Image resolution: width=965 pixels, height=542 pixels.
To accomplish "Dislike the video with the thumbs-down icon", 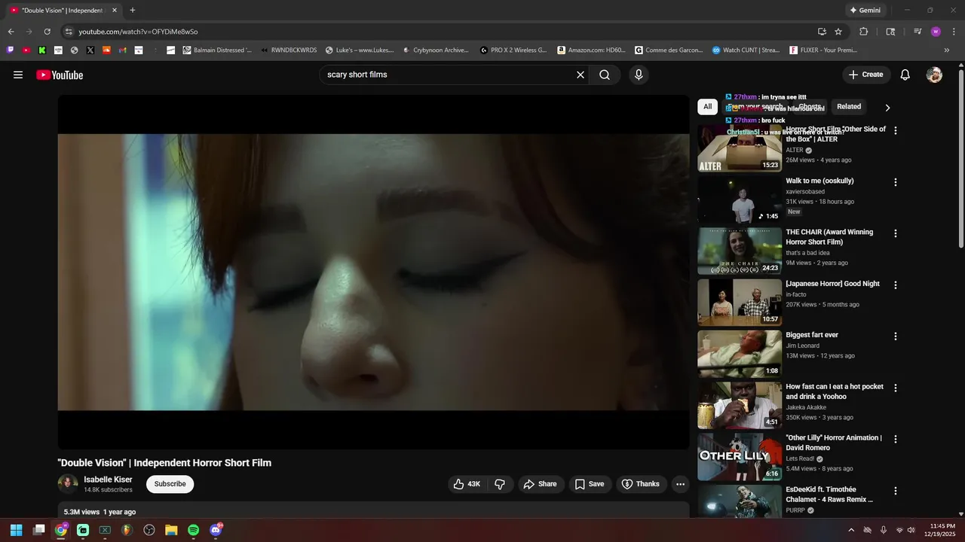I will [x=499, y=484].
